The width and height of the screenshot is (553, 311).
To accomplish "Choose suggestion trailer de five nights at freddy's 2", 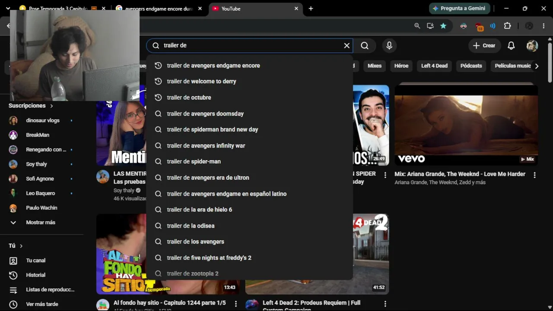I will [250, 258].
